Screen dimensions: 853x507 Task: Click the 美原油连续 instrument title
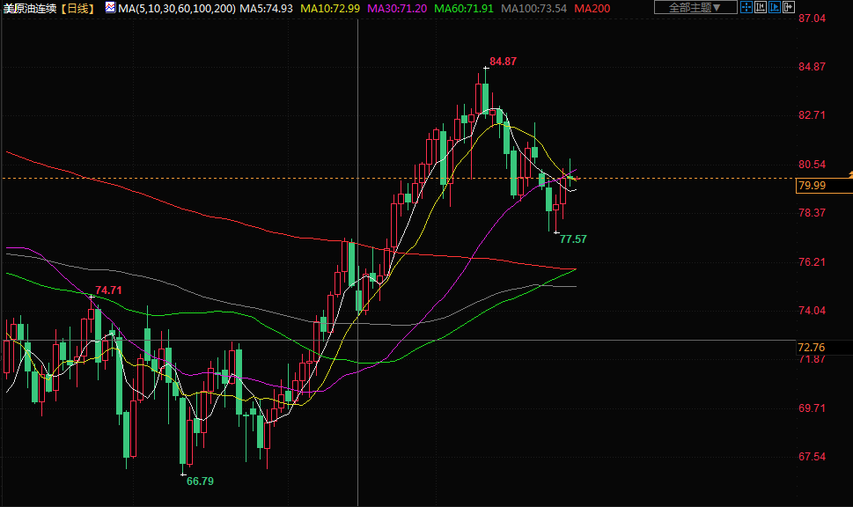(29, 9)
